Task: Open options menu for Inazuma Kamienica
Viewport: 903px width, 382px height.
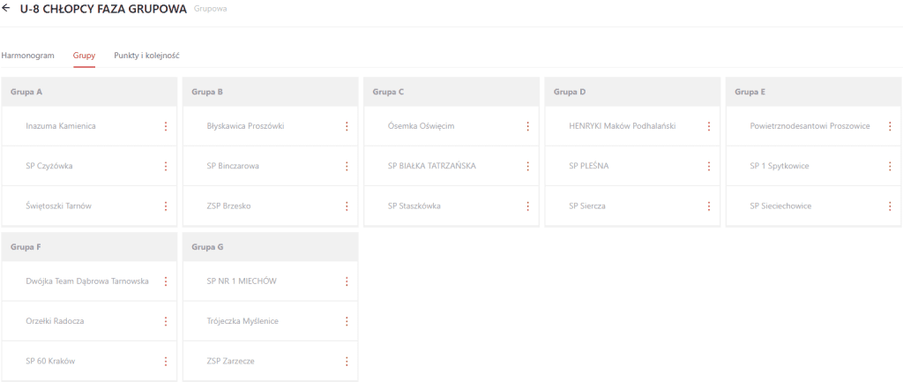Action: coord(165,126)
